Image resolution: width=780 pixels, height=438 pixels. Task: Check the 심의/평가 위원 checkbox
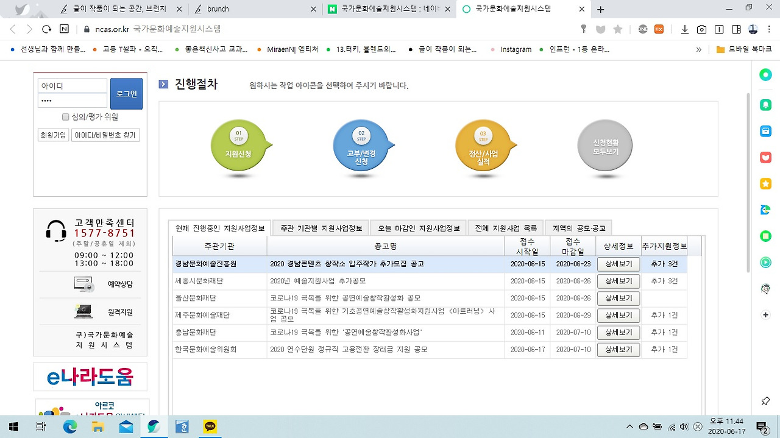65,116
